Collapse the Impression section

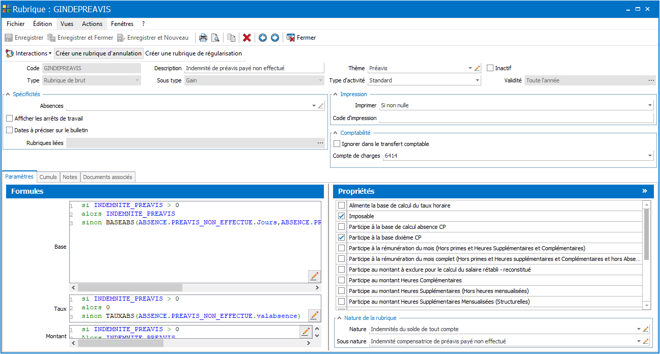[x=336, y=94]
